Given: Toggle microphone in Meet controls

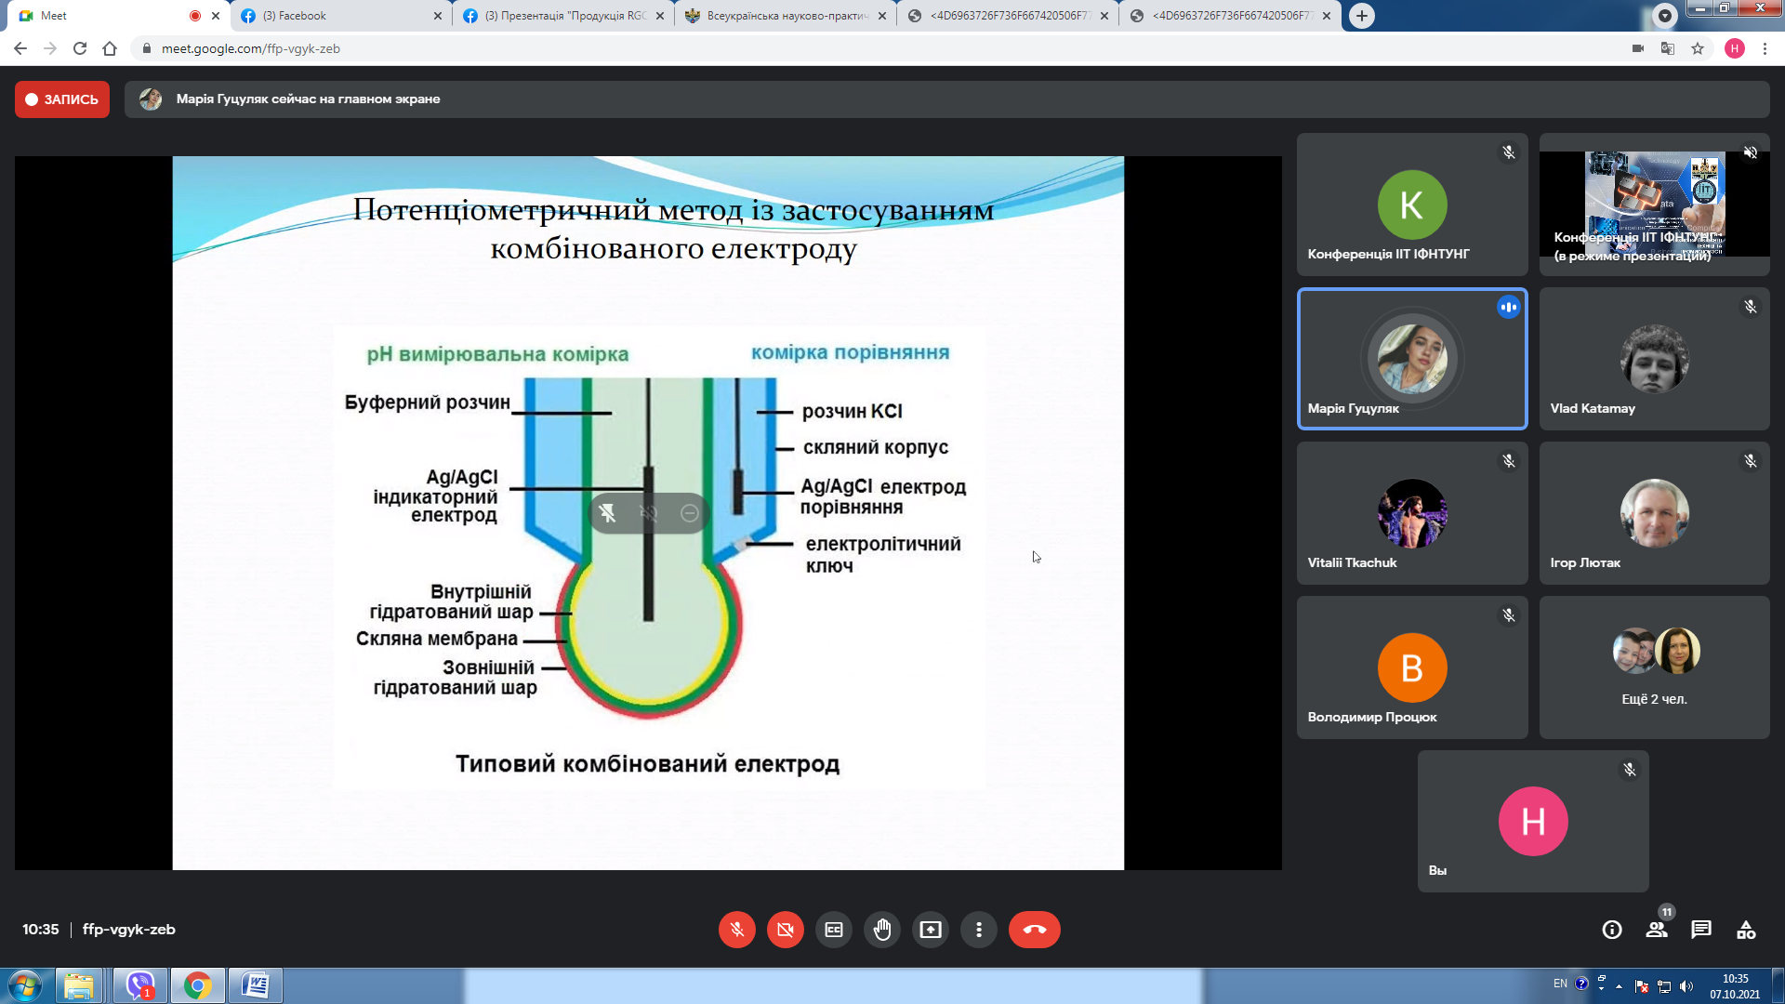Looking at the screenshot, I should pyautogui.click(x=736, y=930).
